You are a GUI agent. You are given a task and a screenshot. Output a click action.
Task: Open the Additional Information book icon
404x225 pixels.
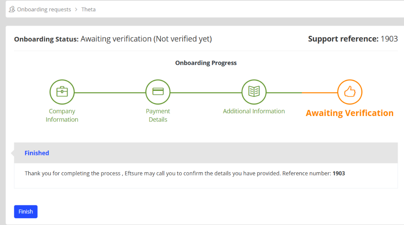254,92
